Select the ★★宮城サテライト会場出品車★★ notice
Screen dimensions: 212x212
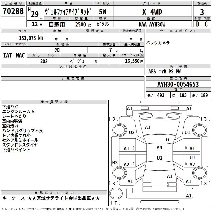pyautogui.click(x=64, y=198)
